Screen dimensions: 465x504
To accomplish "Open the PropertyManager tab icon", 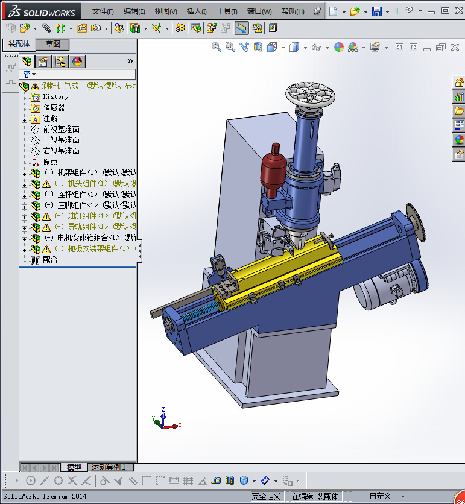I will [x=43, y=61].
